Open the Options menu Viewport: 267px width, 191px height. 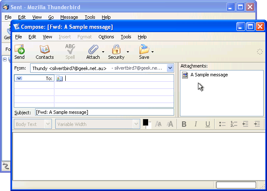[106, 37]
